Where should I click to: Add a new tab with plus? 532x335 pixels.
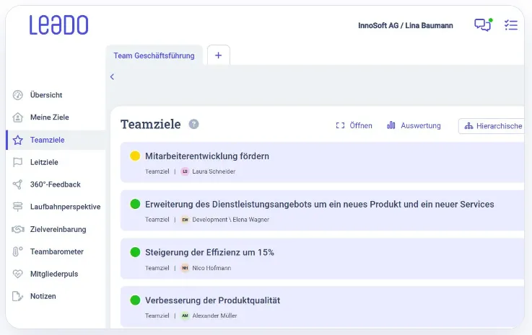coord(219,55)
